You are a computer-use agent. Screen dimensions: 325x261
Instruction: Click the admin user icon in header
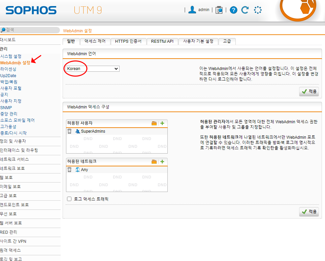(192, 10)
